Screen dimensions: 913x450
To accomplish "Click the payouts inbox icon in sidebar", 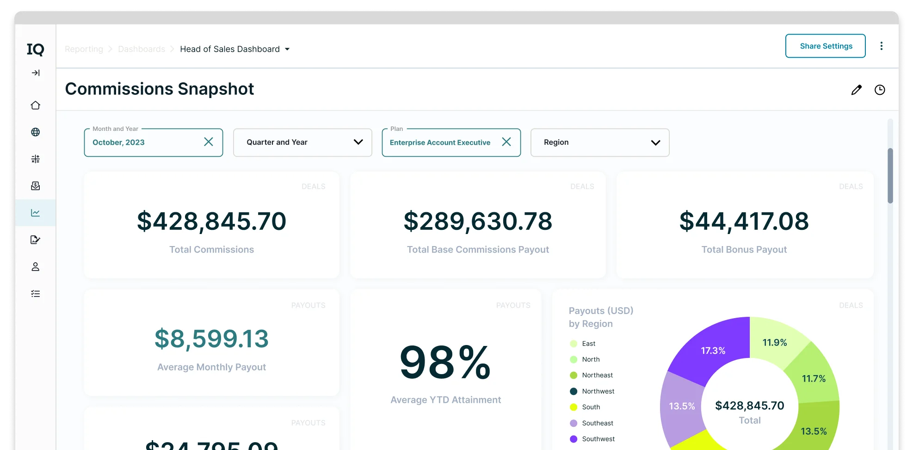I will coord(36,186).
